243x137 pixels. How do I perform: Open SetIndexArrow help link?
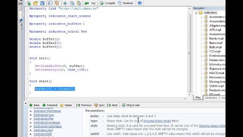point(44,115)
